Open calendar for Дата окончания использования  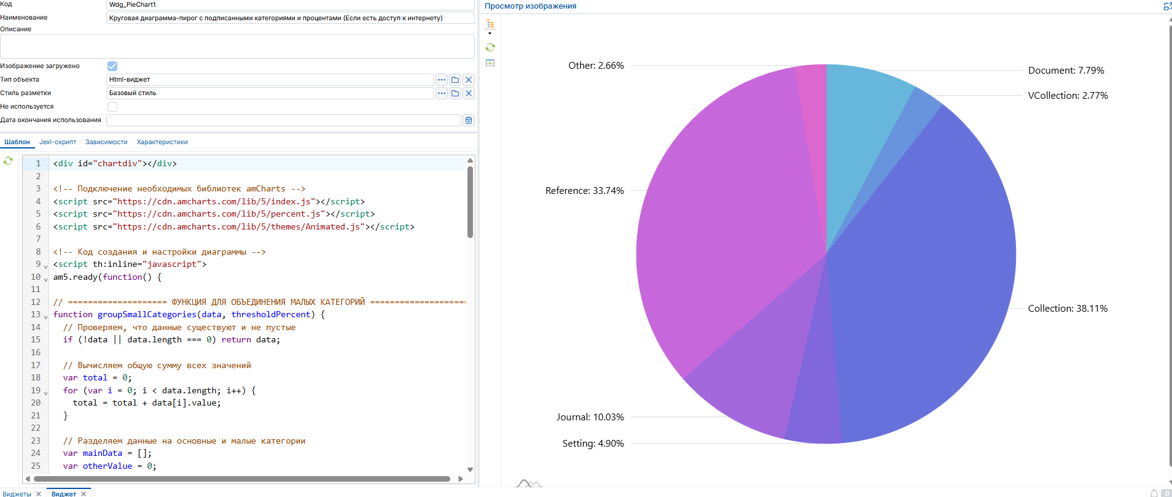coord(469,120)
